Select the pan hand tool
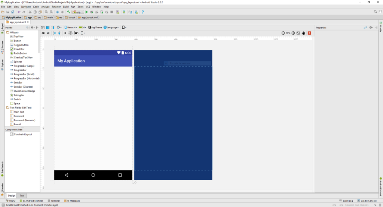Image resolution: width=383 pixels, height=207 pixels. [x=303, y=33]
